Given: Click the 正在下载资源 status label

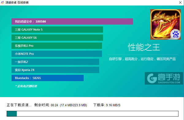Looking at the screenshot, I should 19,105.
